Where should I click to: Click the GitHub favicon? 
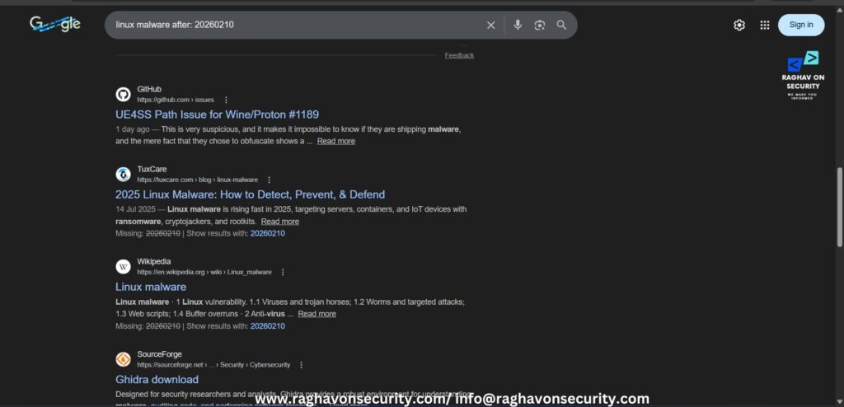[x=124, y=95]
